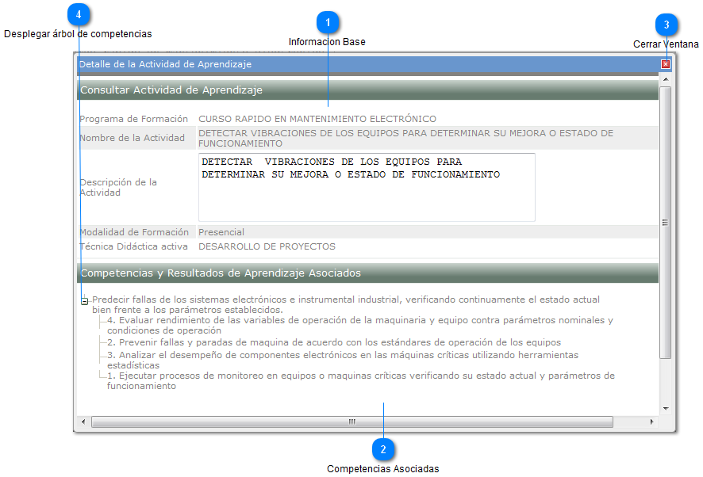Click the DESARROLLO DE PROYECTOS value
The width and height of the screenshot is (703, 477).
pos(267,246)
